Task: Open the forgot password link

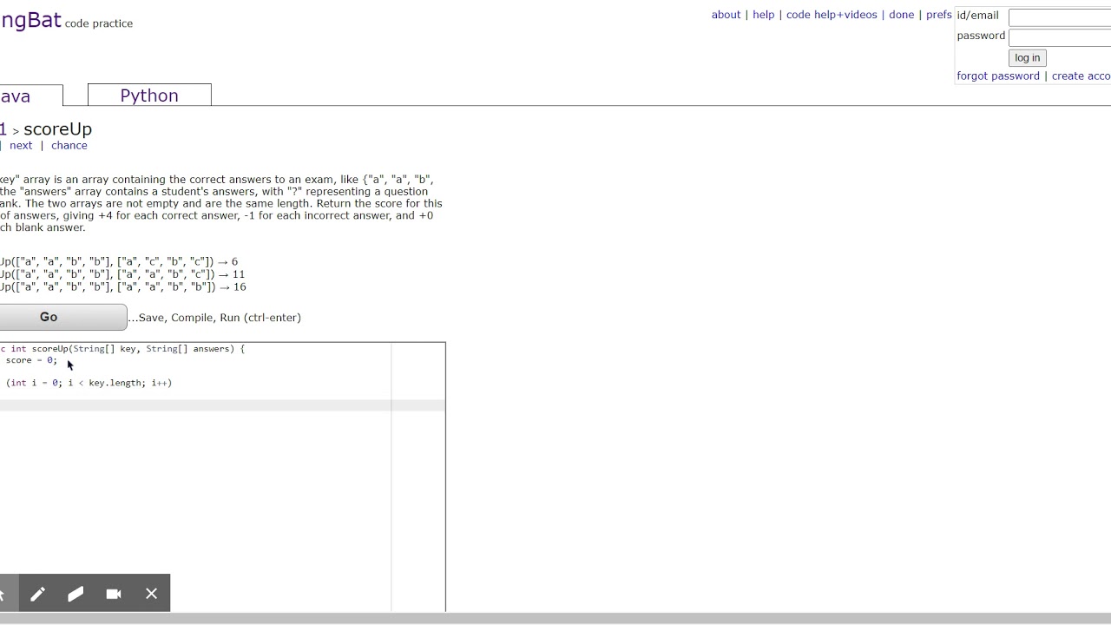Action: pyautogui.click(x=998, y=76)
